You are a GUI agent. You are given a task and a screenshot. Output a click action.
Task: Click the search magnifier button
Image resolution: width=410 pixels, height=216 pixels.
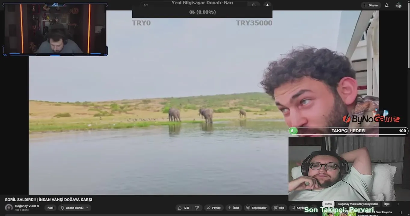click(253, 5)
